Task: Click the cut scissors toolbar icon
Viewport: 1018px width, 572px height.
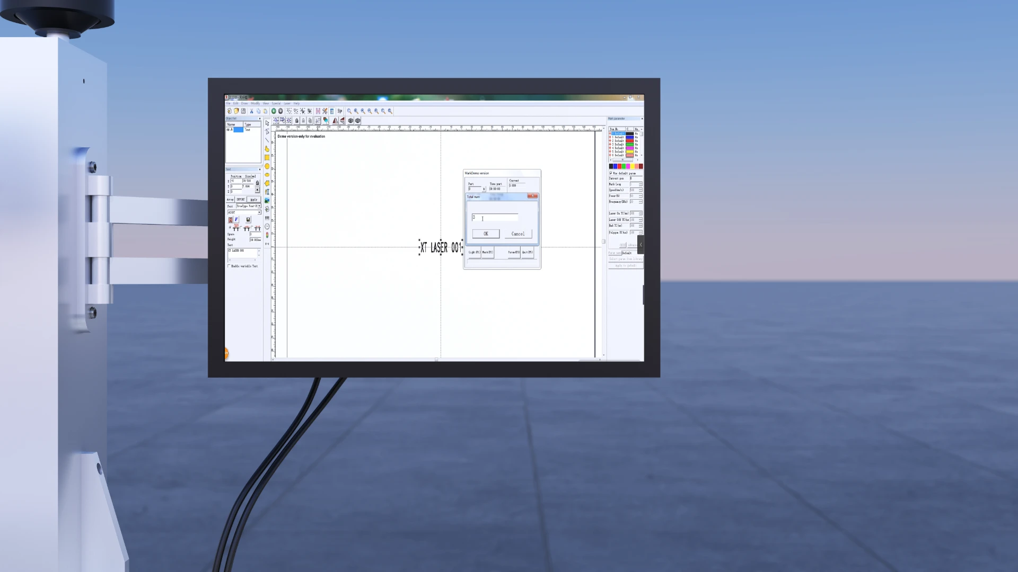Action: point(251,111)
